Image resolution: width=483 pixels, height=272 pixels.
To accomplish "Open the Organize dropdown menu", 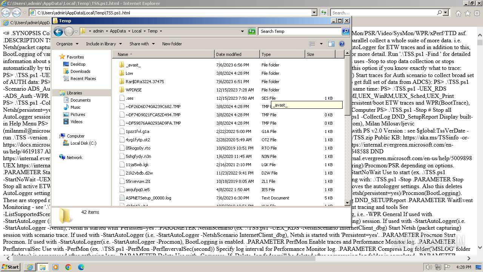I will coord(67,44).
